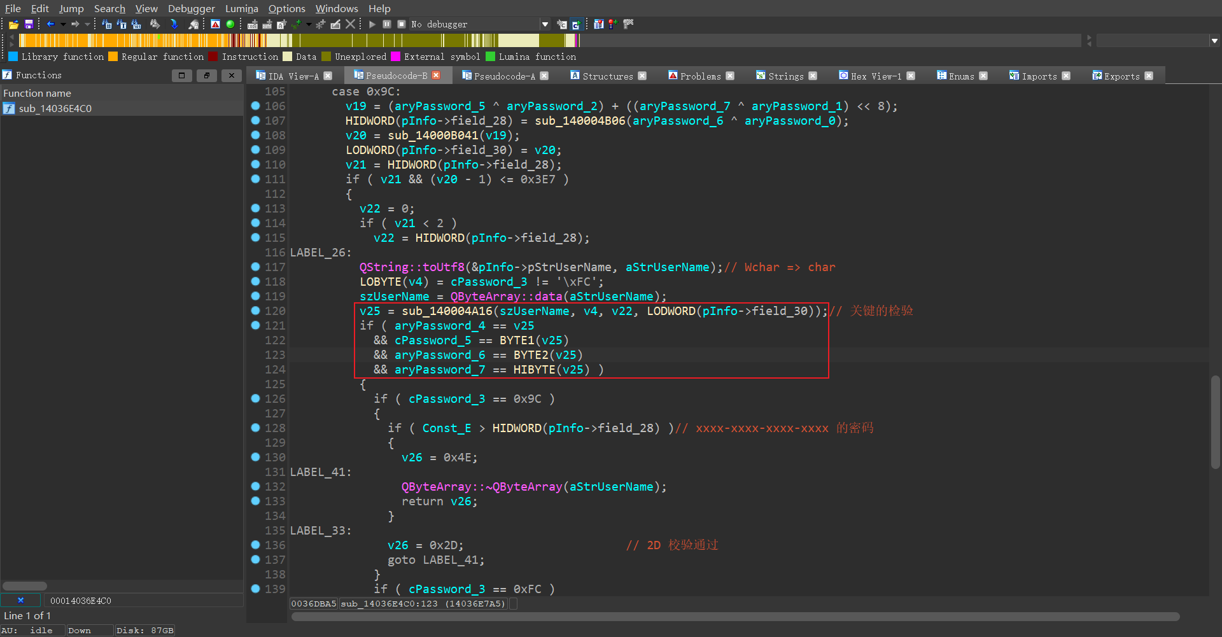Click the X delete icon in the toolbar
Image resolution: width=1222 pixels, height=637 pixels.
click(350, 24)
